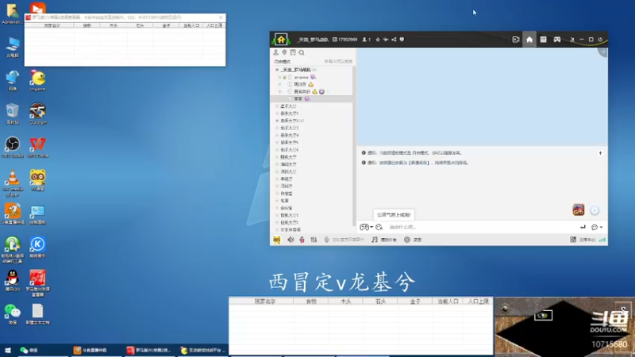
Task: Click the bookmark book icon above channel list
Action: 293,52
